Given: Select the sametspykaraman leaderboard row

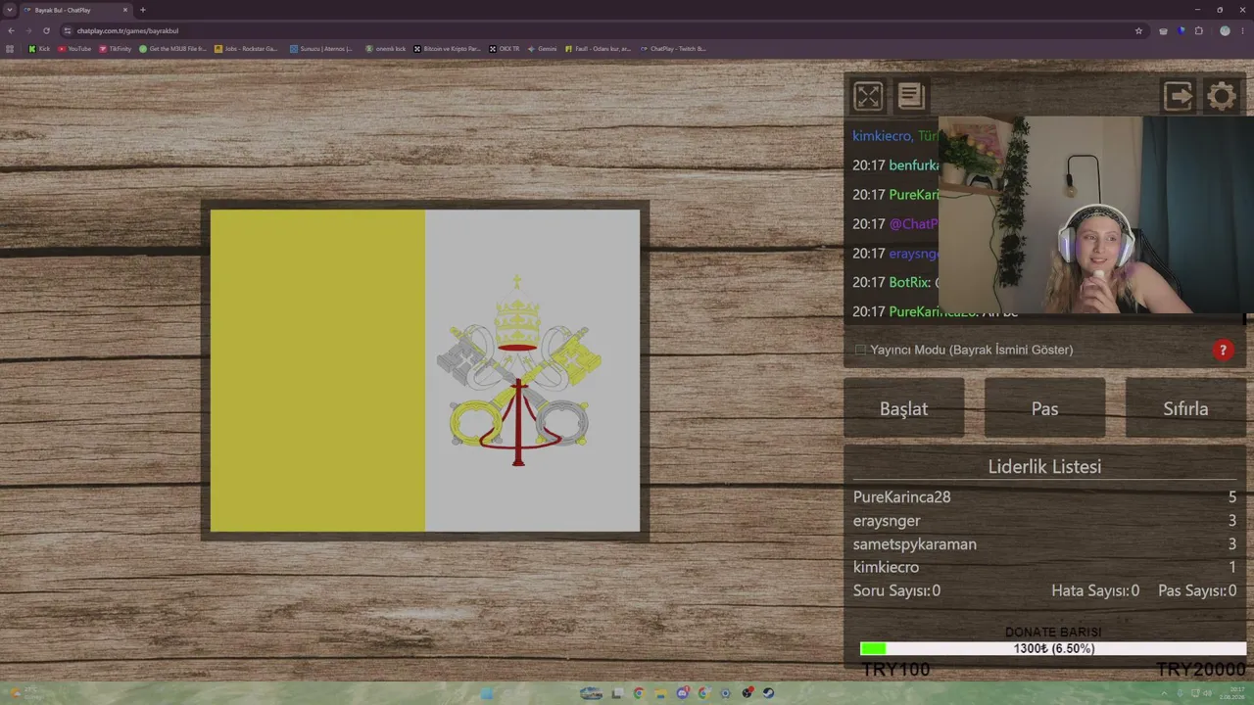Looking at the screenshot, I should pyautogui.click(x=1044, y=543).
